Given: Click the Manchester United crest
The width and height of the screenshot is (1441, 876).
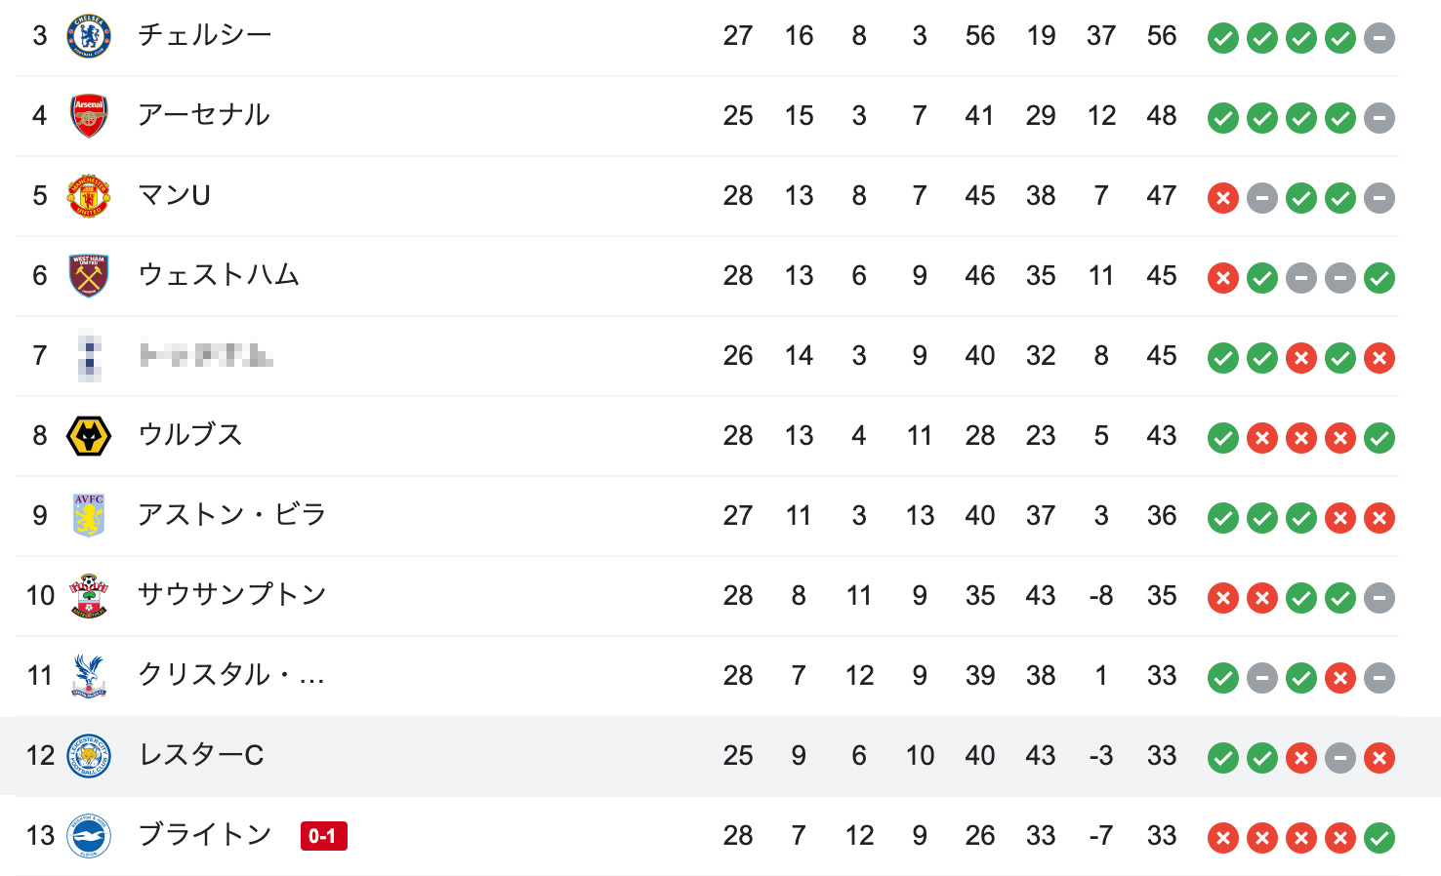Looking at the screenshot, I should pos(89,196).
